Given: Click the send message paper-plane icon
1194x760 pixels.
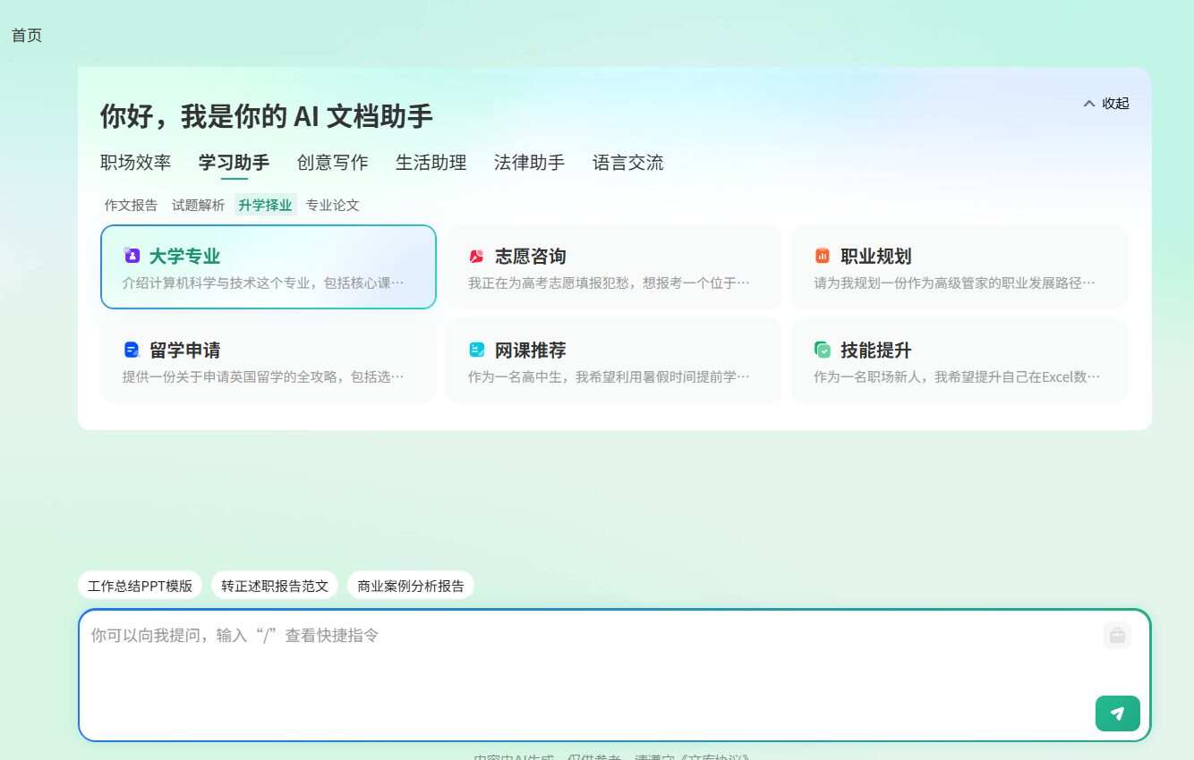Looking at the screenshot, I should tap(1117, 714).
